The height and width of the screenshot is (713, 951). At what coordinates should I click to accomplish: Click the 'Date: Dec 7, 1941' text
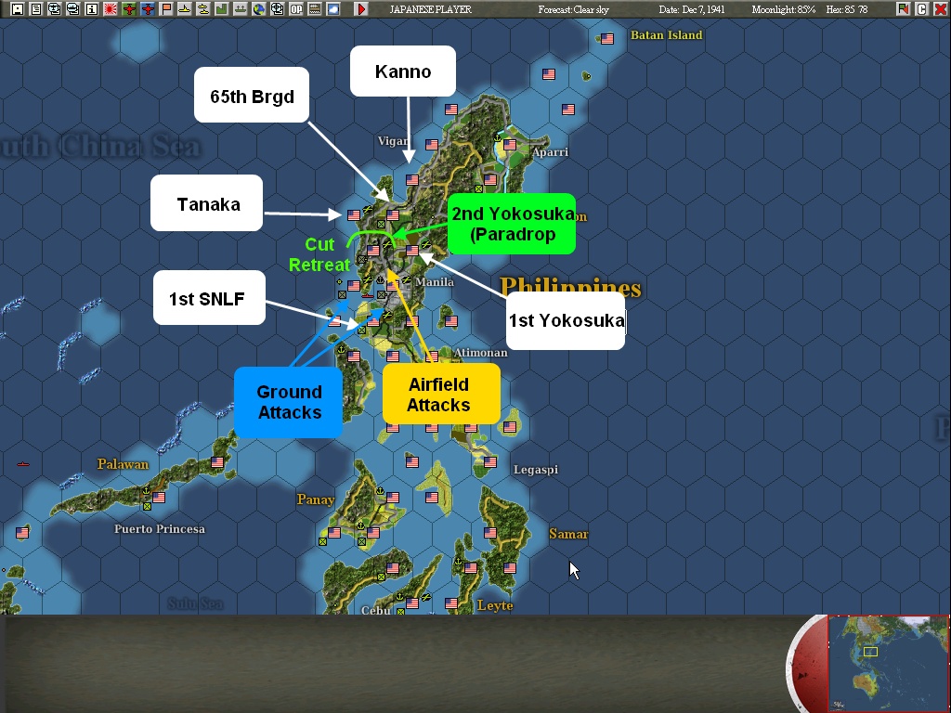[692, 9]
